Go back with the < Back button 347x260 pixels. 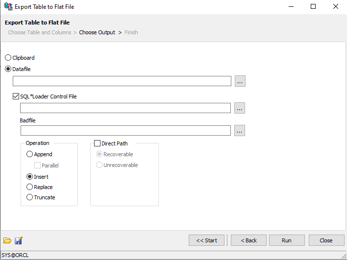point(248,240)
